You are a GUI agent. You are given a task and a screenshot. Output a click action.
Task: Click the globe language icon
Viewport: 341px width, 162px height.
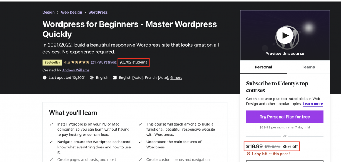92,78
